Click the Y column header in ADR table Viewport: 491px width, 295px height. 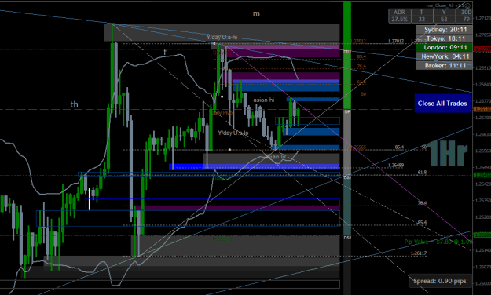coord(444,13)
